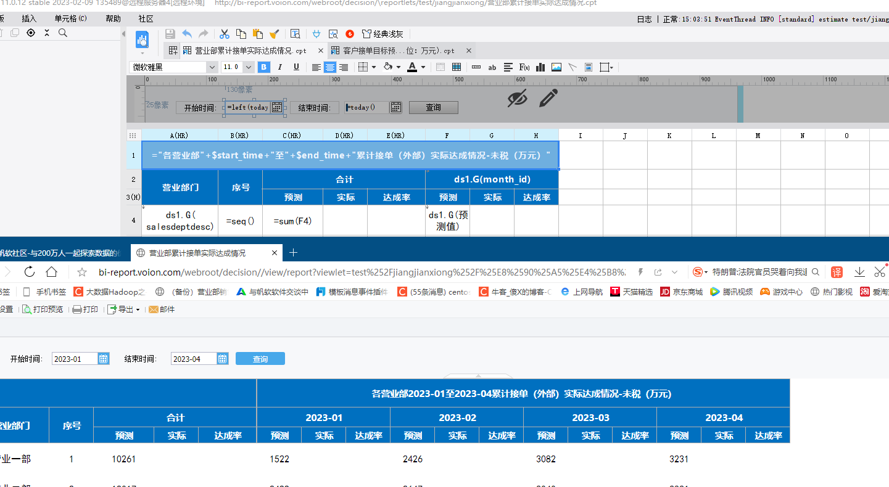Click the 开始时间 field showing 2023-01

(74, 359)
